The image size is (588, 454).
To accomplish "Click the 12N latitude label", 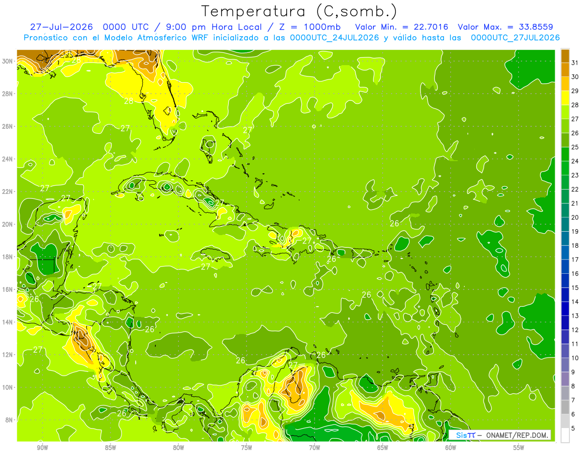I will (7, 355).
